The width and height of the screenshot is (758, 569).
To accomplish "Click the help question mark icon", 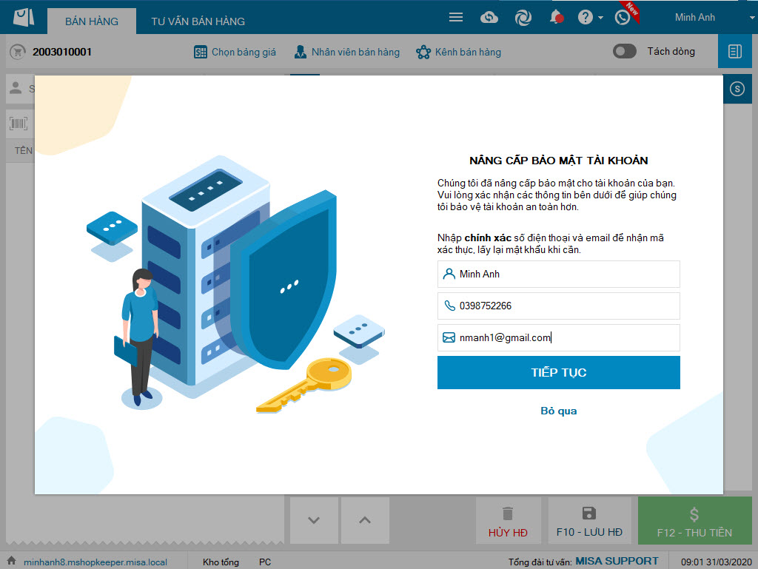I will pos(585,18).
